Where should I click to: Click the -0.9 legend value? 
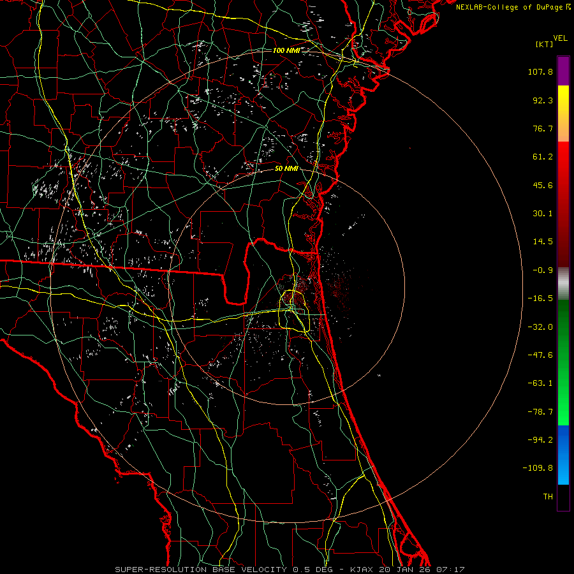pos(543,270)
